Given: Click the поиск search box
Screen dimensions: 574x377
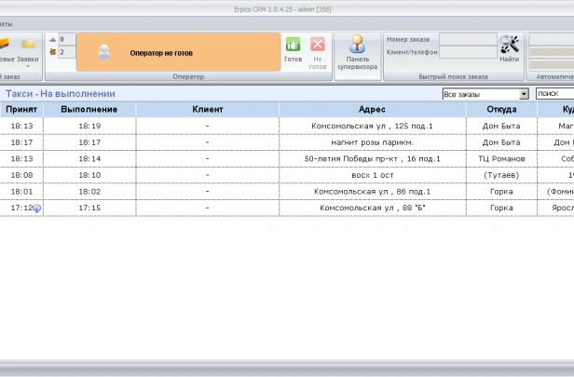Looking at the screenshot, I should (554, 94).
